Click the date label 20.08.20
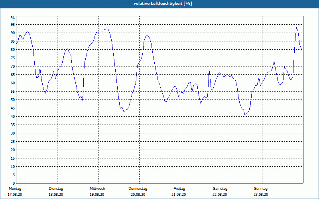The height and width of the screenshot is (199, 319). [x=138, y=195]
